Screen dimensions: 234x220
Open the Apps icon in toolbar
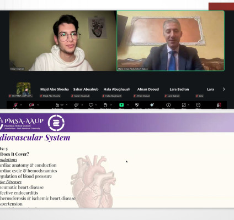coord(184,105)
